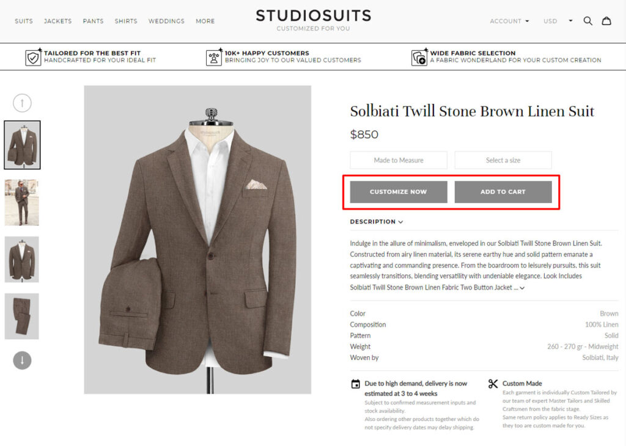Open the USD currency dropdown
Screen dimensions: 626x446
click(x=558, y=21)
